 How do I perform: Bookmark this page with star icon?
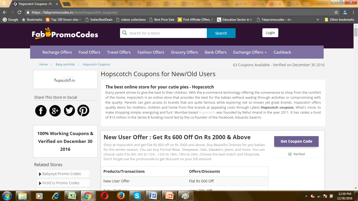336,12
